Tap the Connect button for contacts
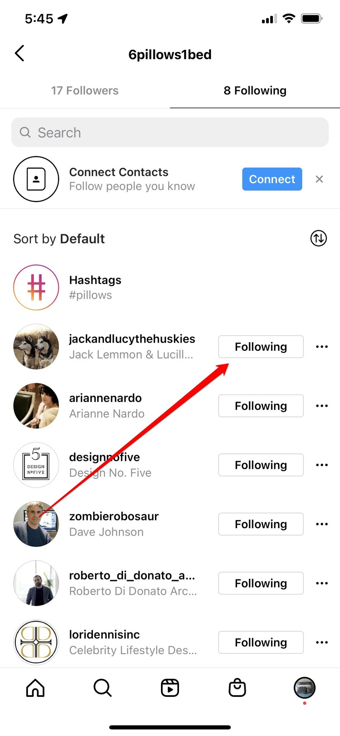 (x=272, y=179)
